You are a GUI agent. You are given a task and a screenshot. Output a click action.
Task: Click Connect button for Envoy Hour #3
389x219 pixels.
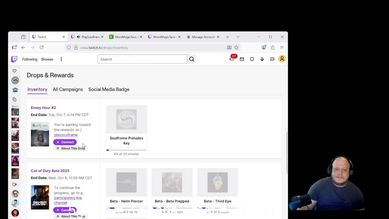[x=65, y=142]
